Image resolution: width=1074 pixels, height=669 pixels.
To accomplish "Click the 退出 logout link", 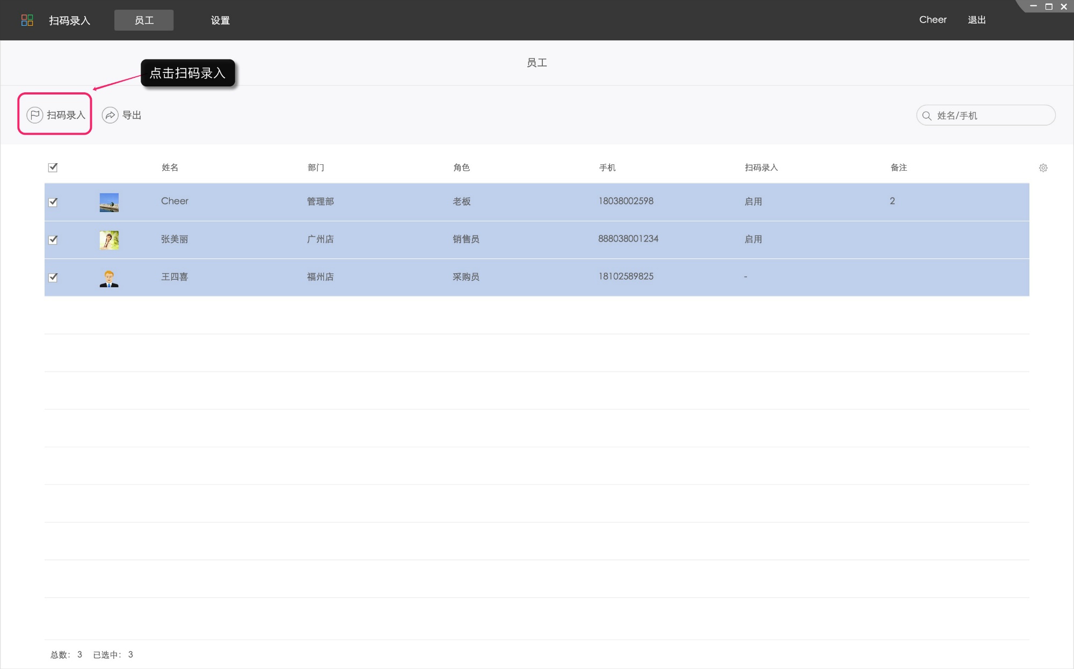I will (x=976, y=20).
